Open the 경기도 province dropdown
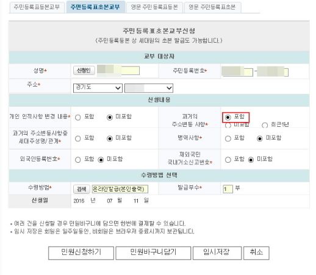Viewport: 316px width, 275px height. point(98,88)
